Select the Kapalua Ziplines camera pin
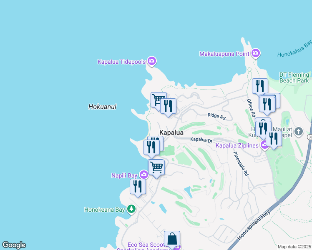312x250 pixels. point(264,145)
